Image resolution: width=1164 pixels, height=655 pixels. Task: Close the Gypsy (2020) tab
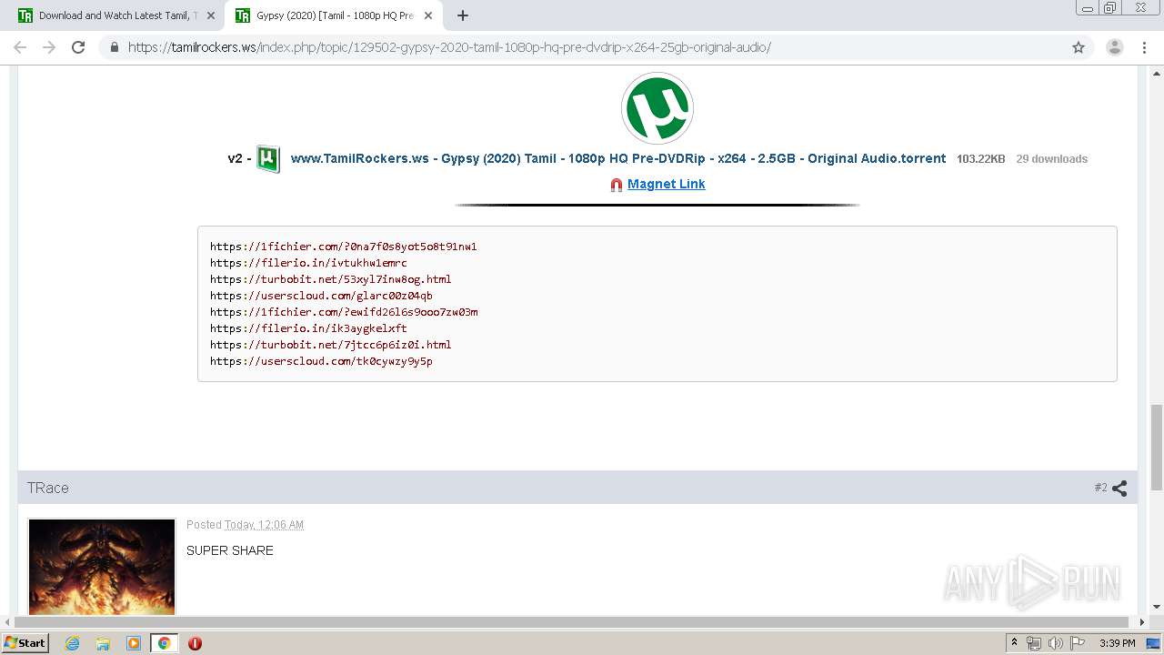pyautogui.click(x=428, y=15)
